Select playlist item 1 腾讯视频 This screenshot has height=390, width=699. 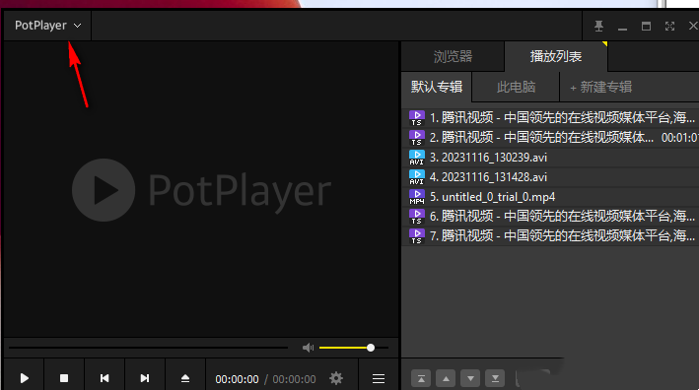pyautogui.click(x=550, y=117)
